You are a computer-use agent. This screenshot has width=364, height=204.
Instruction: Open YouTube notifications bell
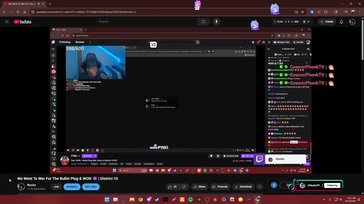pos(342,22)
